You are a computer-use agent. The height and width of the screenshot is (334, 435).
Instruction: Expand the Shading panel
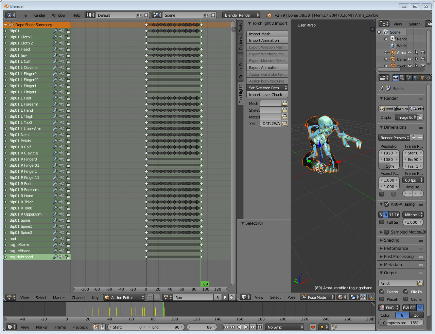(x=391, y=240)
